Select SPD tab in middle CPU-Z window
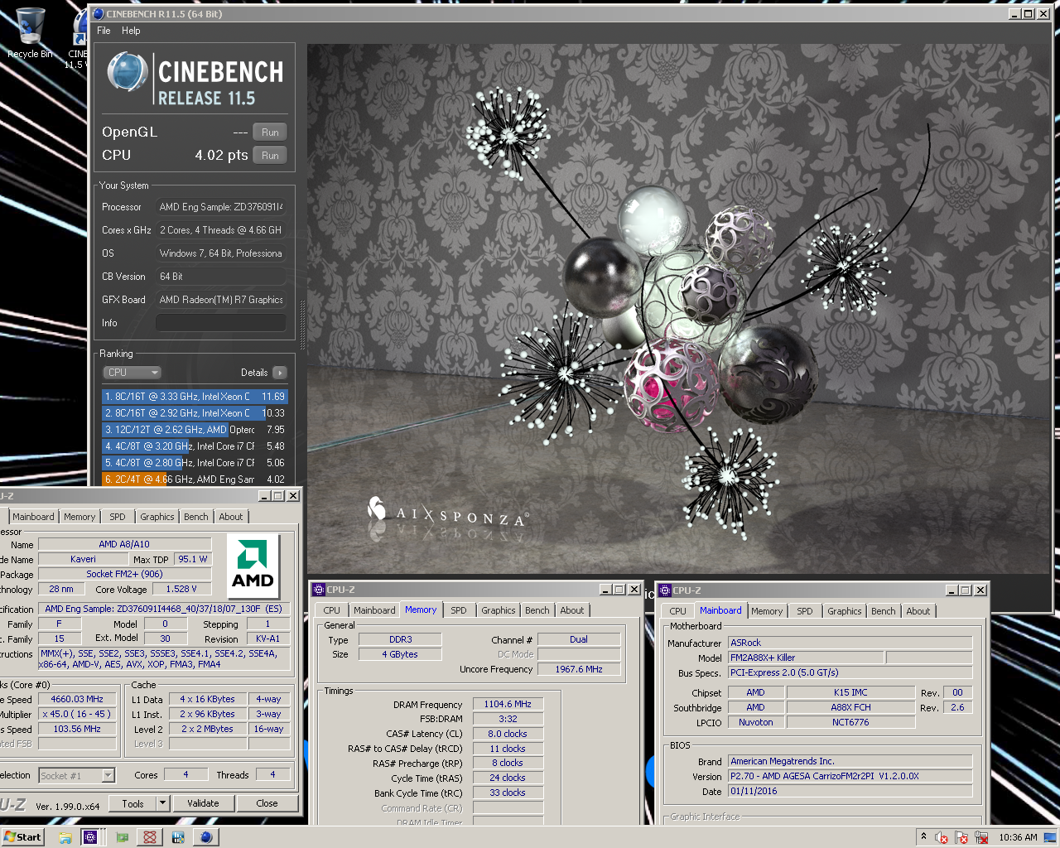 point(459,610)
